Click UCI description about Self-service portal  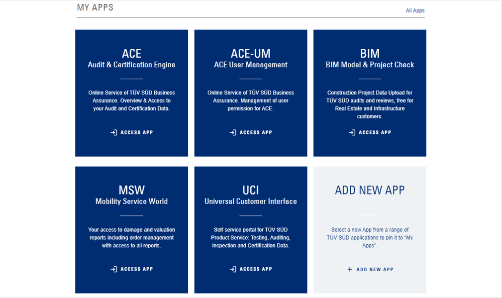pyautogui.click(x=251, y=237)
